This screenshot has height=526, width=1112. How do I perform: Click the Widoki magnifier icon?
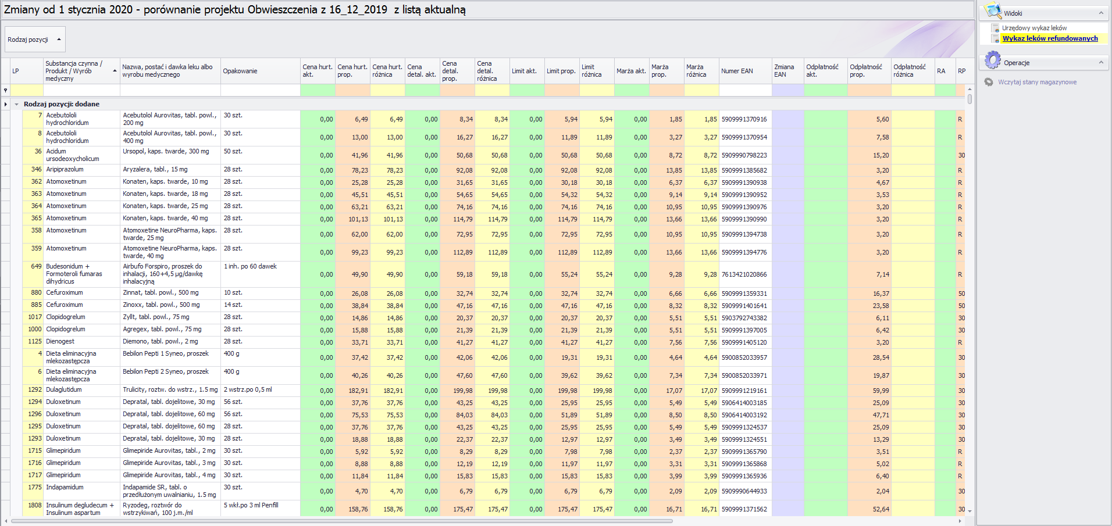click(x=992, y=12)
